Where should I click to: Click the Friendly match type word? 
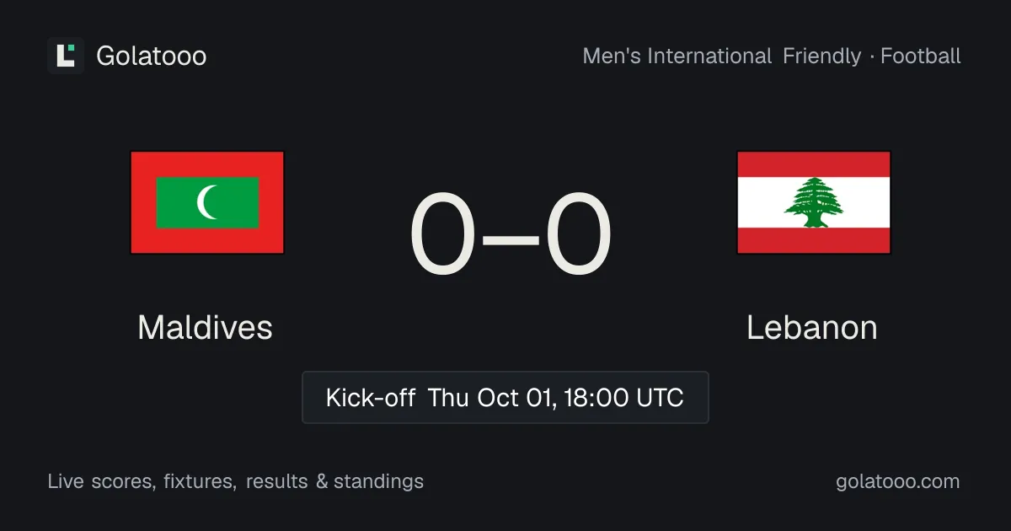822,56
